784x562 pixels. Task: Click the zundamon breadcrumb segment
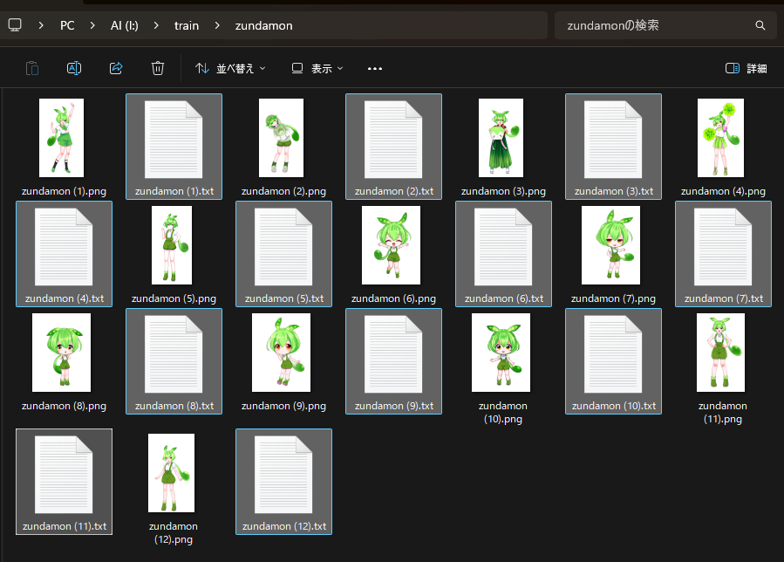(x=264, y=25)
